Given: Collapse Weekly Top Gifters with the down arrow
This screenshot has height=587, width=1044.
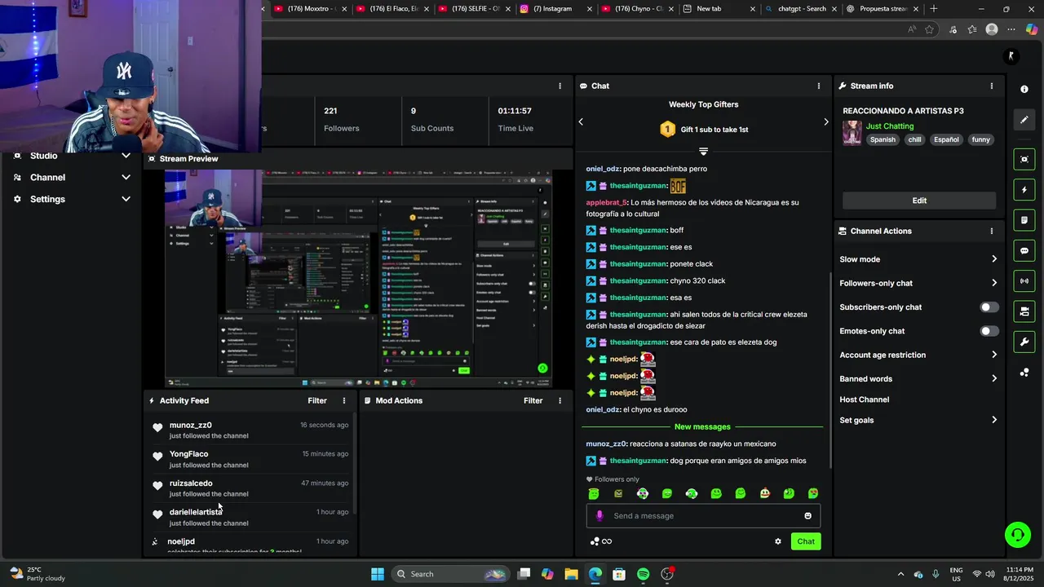Looking at the screenshot, I should (703, 152).
